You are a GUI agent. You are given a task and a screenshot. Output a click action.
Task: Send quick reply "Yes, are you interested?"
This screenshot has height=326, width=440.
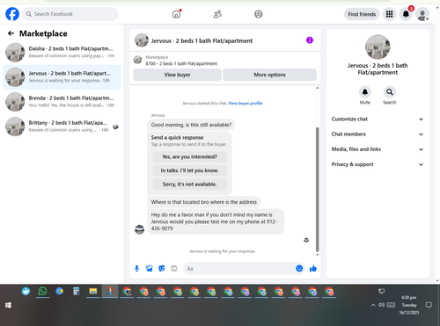(189, 156)
